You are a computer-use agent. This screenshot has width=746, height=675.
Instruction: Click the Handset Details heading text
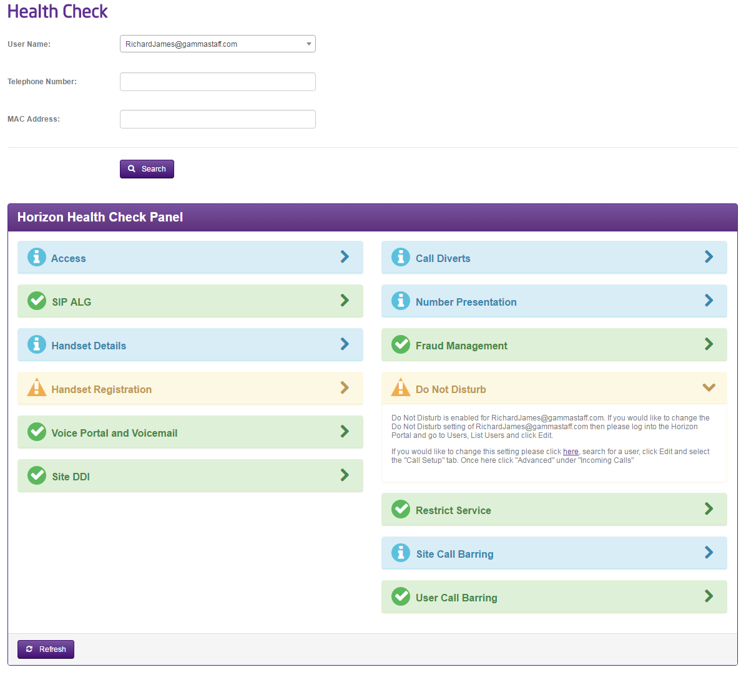[x=89, y=346]
